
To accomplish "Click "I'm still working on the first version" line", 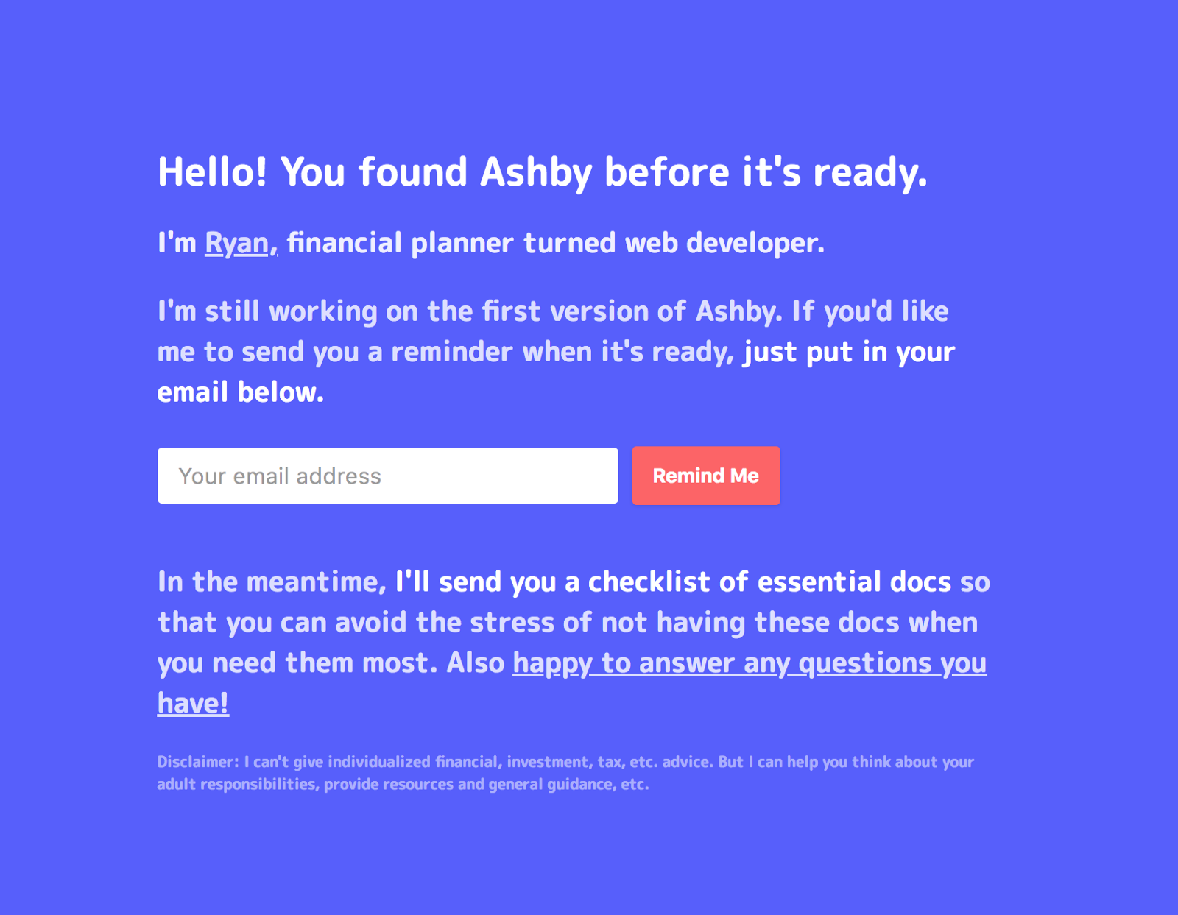I will [412, 312].
